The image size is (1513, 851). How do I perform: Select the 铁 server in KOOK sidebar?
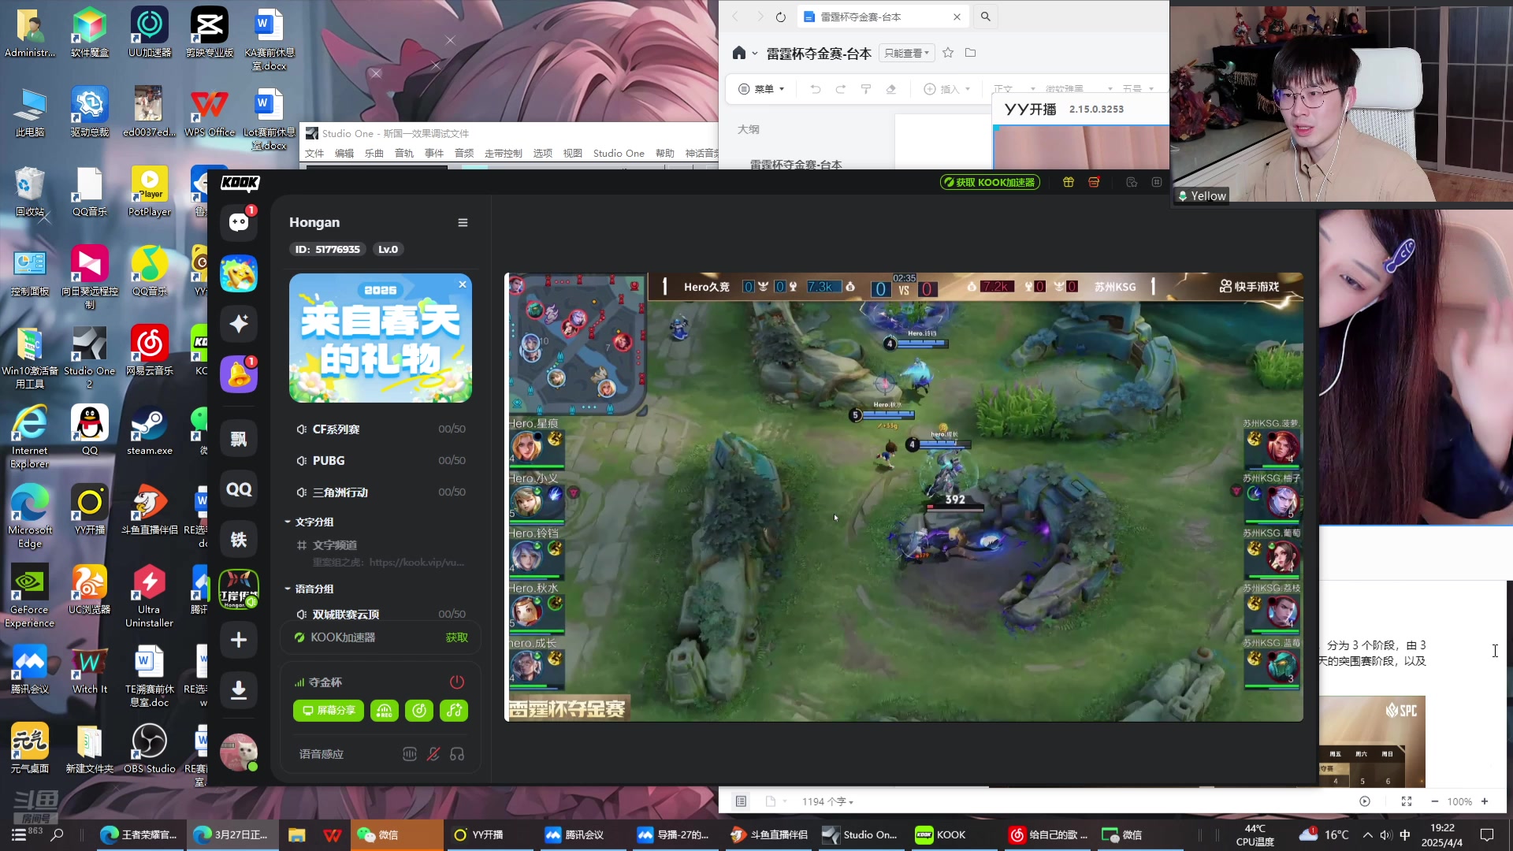(239, 540)
